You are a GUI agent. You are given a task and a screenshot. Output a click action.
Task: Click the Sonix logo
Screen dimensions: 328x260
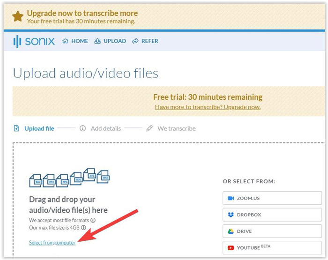tap(34, 41)
